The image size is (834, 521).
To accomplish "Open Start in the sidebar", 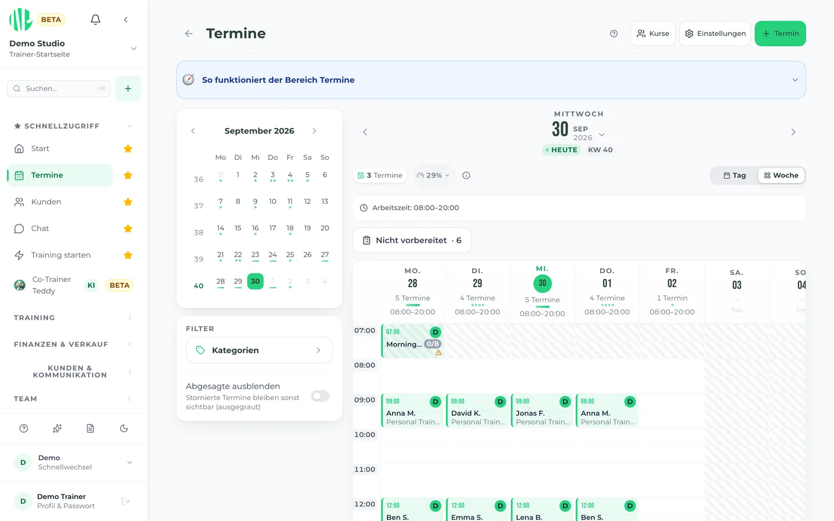I will (x=60, y=149).
